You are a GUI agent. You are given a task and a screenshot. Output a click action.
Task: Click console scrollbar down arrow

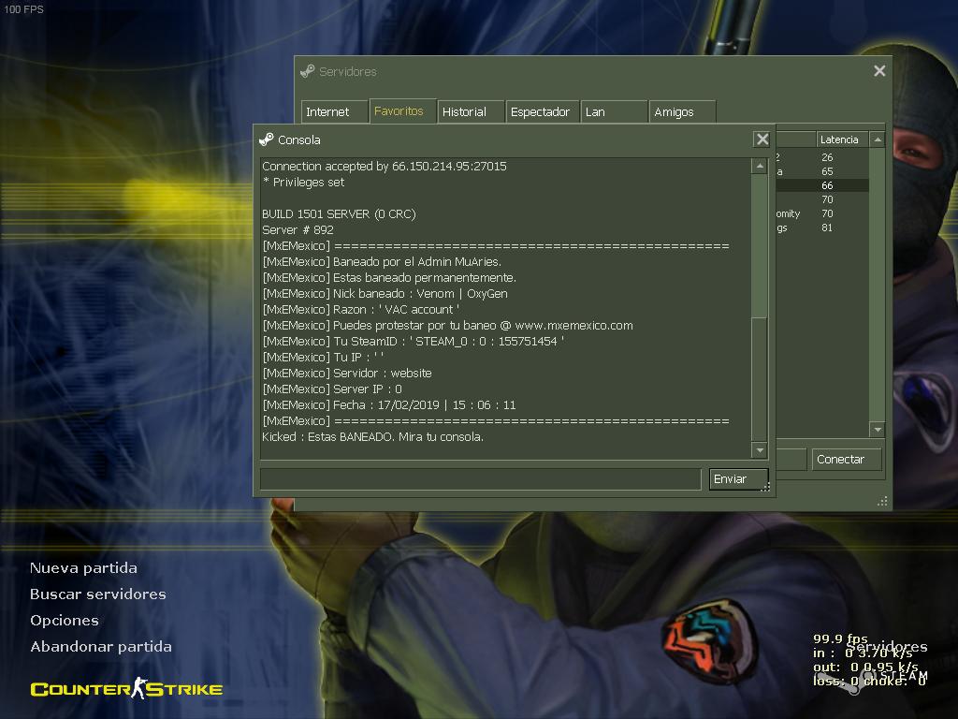click(x=759, y=450)
